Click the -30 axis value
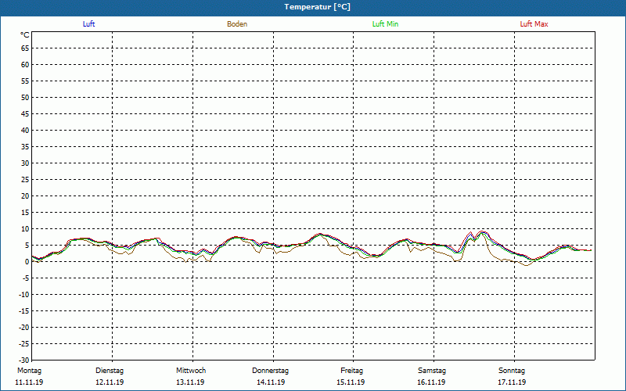The width and height of the screenshot is (626, 391). (24, 360)
